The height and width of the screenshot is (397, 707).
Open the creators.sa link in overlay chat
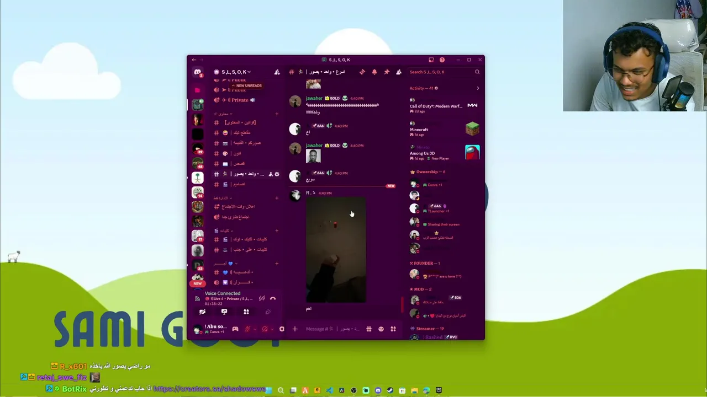coord(210,389)
